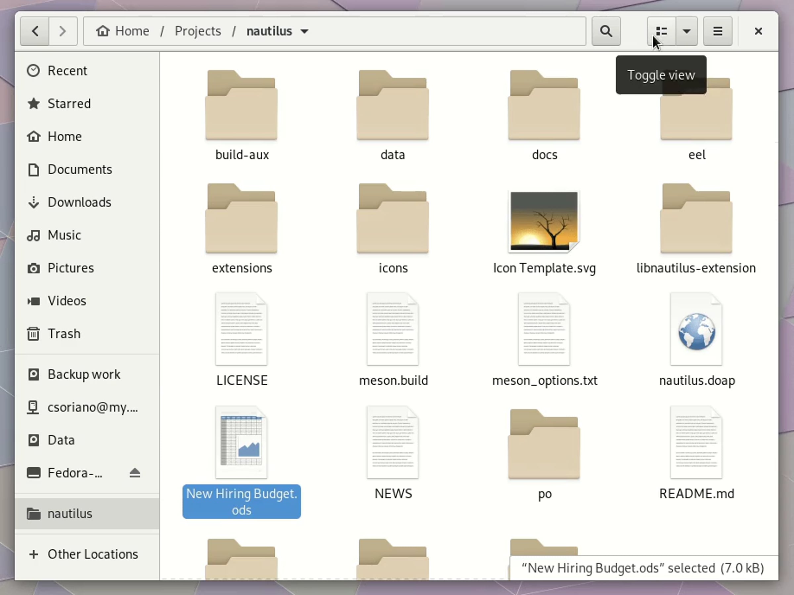Select the meson.build file icon
Screen dimensions: 794x595
click(393, 329)
